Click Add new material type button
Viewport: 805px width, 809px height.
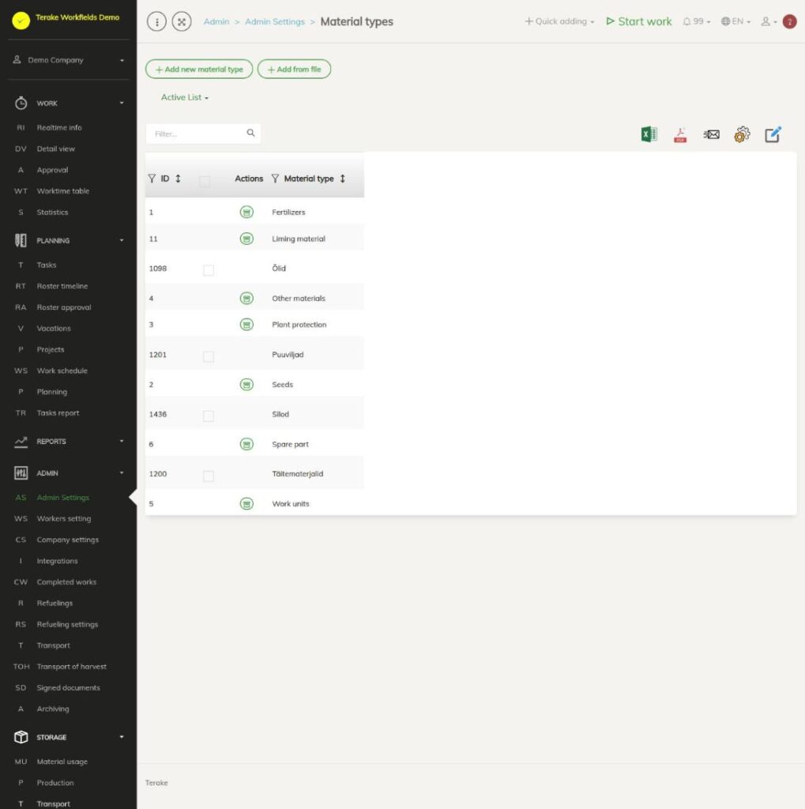click(x=199, y=70)
